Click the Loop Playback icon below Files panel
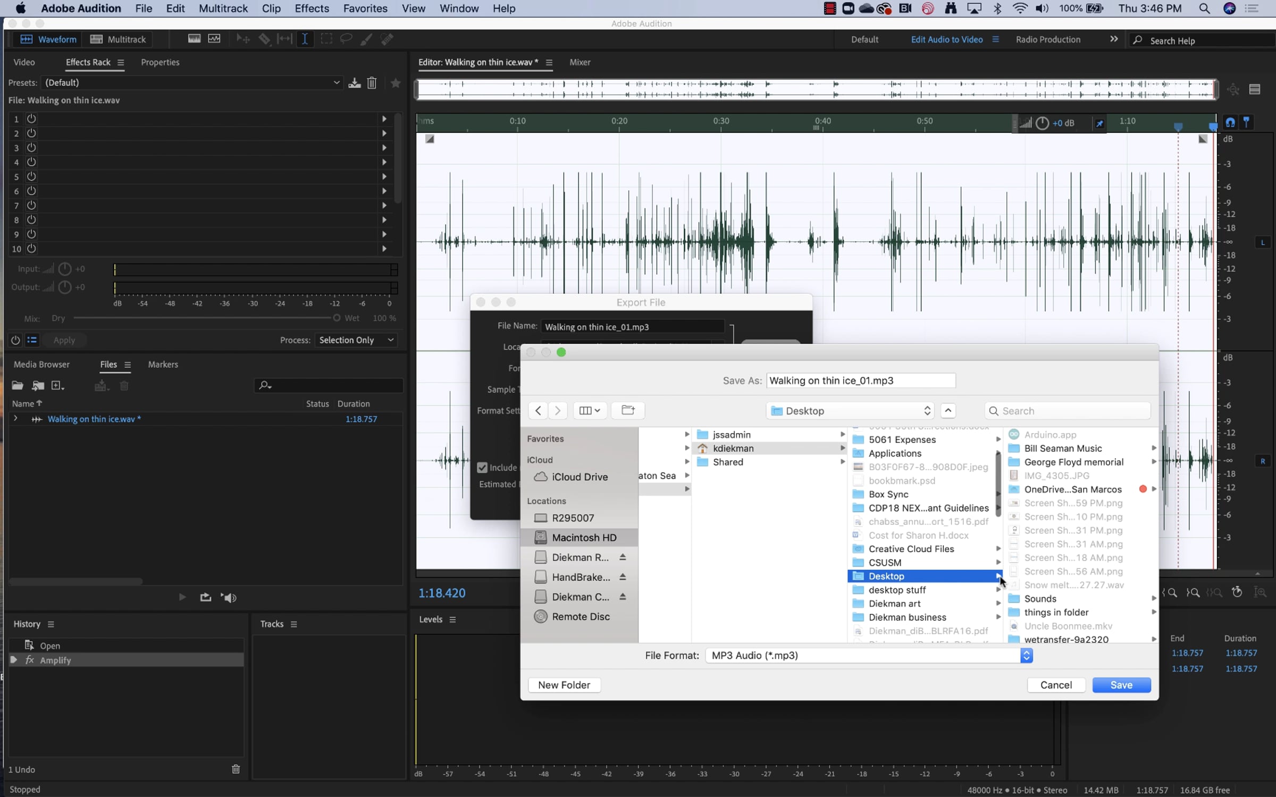 point(205,597)
